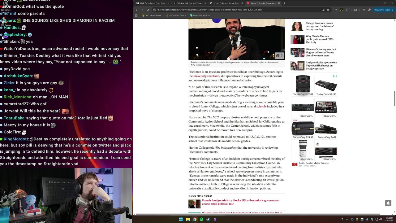396x223 pixels.
Task: Reload the Independent article page
Action: [148, 10]
